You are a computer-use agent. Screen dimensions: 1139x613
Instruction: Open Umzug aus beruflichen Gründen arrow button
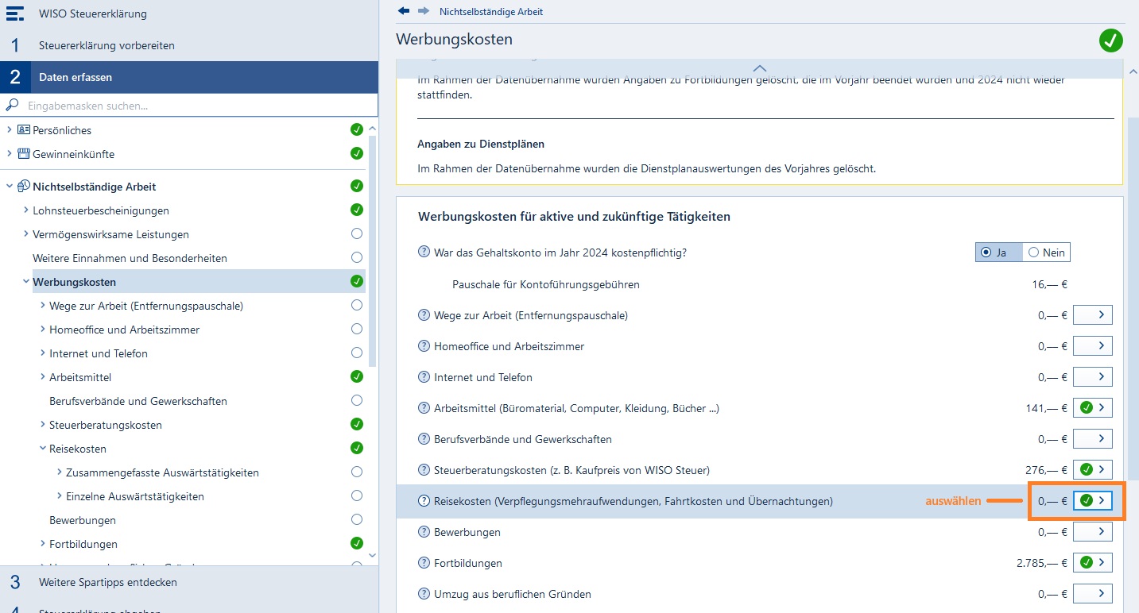coord(1092,594)
